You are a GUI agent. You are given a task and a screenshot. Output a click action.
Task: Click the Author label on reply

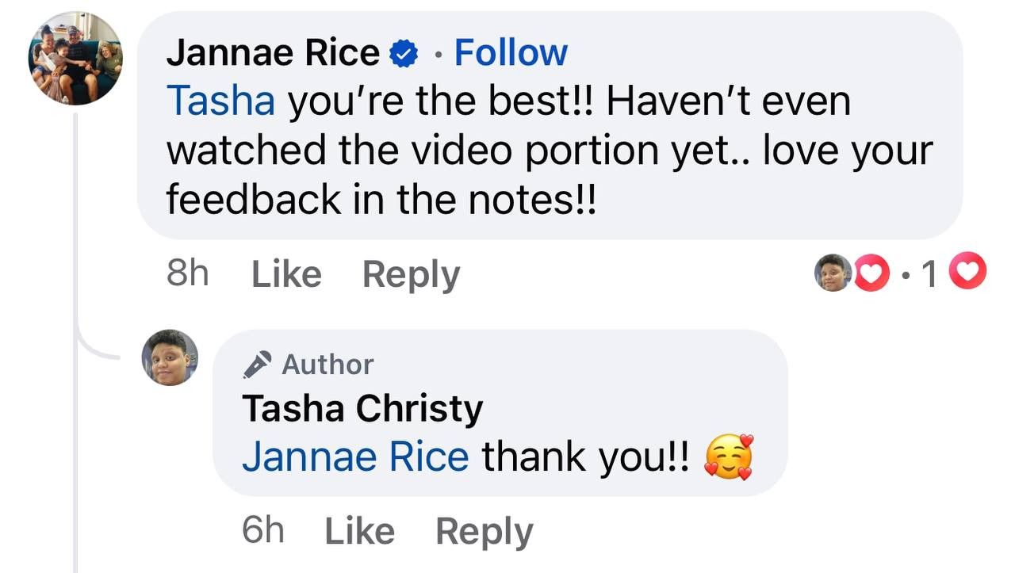[327, 365]
